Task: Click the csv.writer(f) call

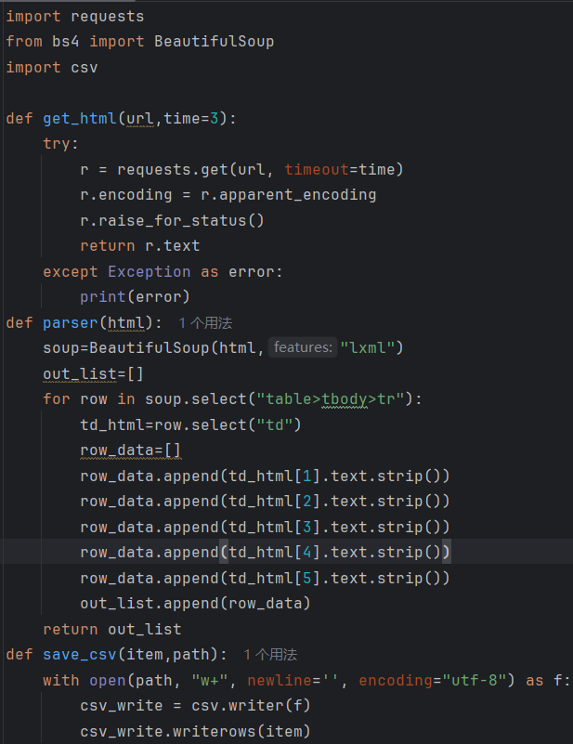Action: pos(251,706)
